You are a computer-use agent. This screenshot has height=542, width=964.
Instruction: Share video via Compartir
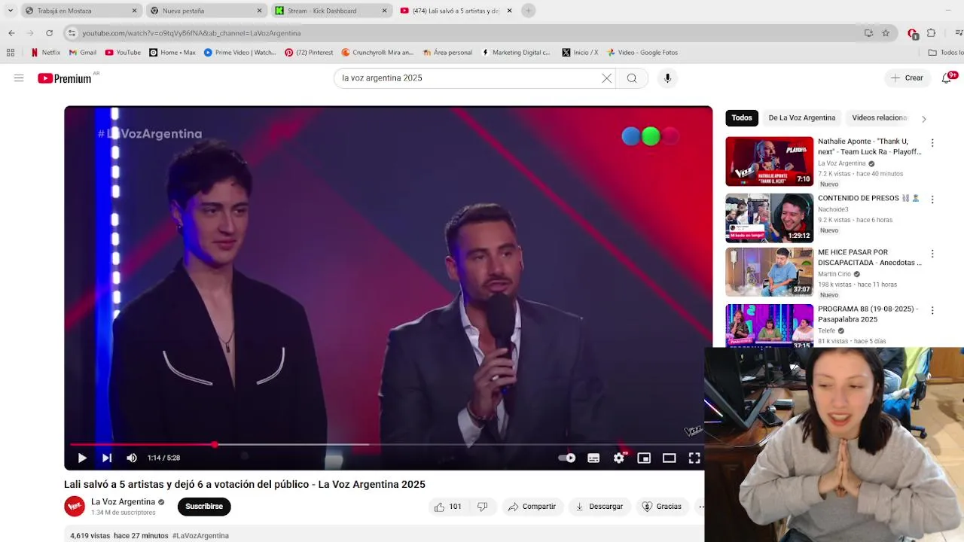pyautogui.click(x=532, y=507)
